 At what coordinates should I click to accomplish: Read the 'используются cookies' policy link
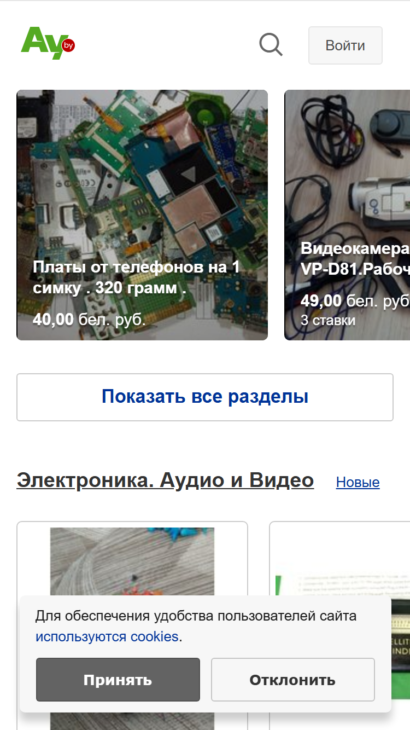pyautogui.click(x=107, y=637)
